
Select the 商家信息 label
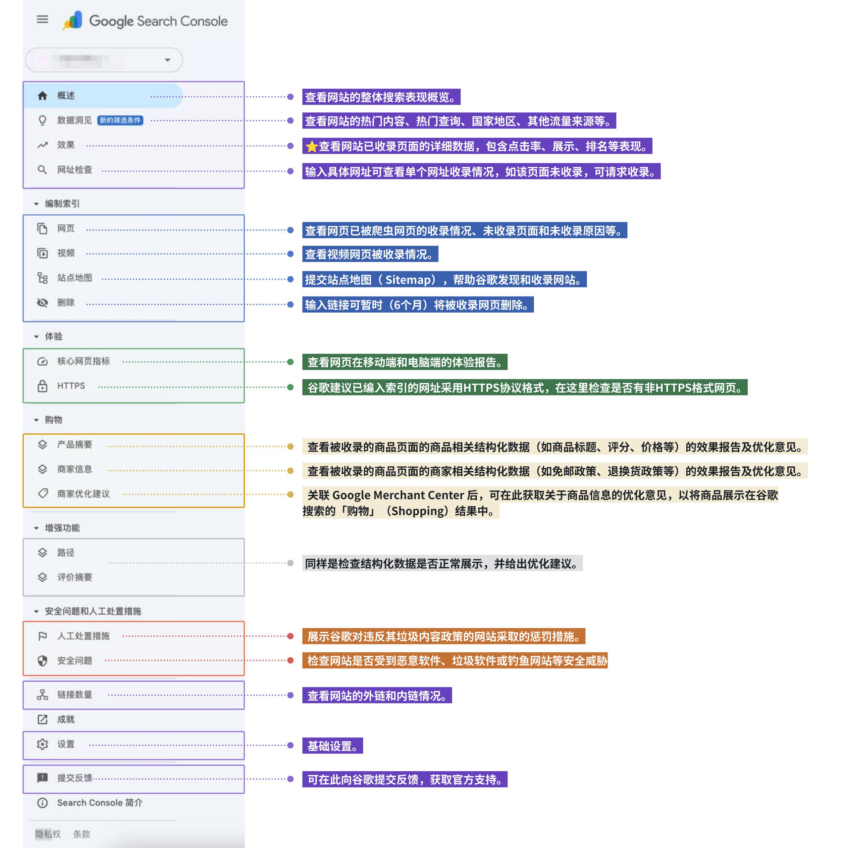pos(75,469)
